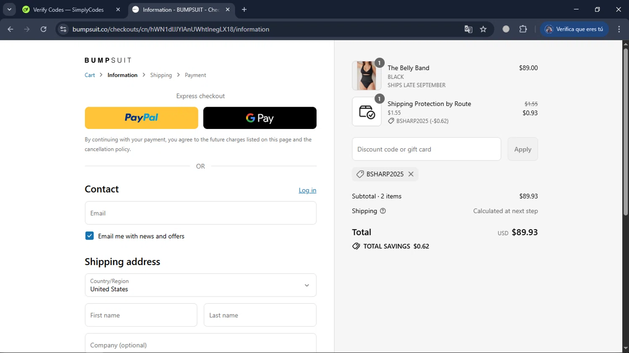Viewport: 629px width, 353px height.
Task: Switch to the Verify Codes SimplyCodes tab
Action: [x=68, y=10]
